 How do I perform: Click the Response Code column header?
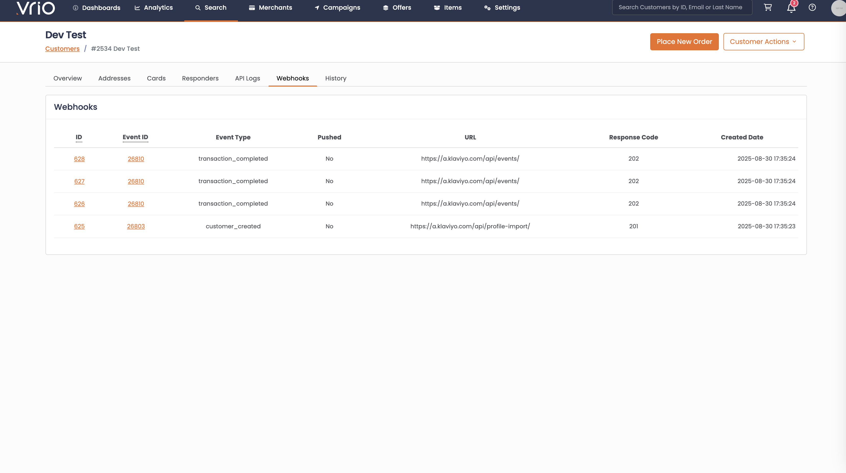pos(634,137)
